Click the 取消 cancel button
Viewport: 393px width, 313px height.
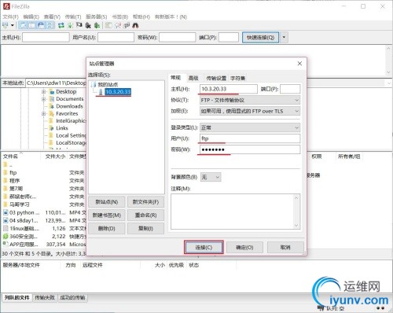[285, 247]
